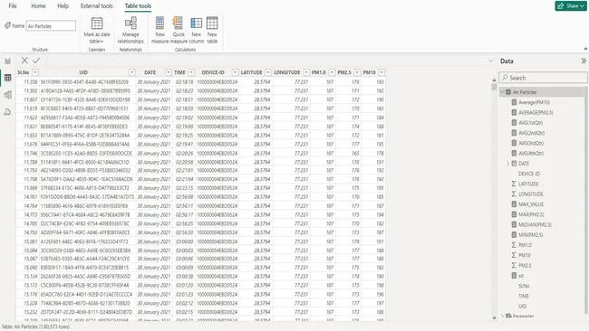The height and width of the screenshot is (331, 589).
Task: Open External tools tab
Action: pos(97,6)
